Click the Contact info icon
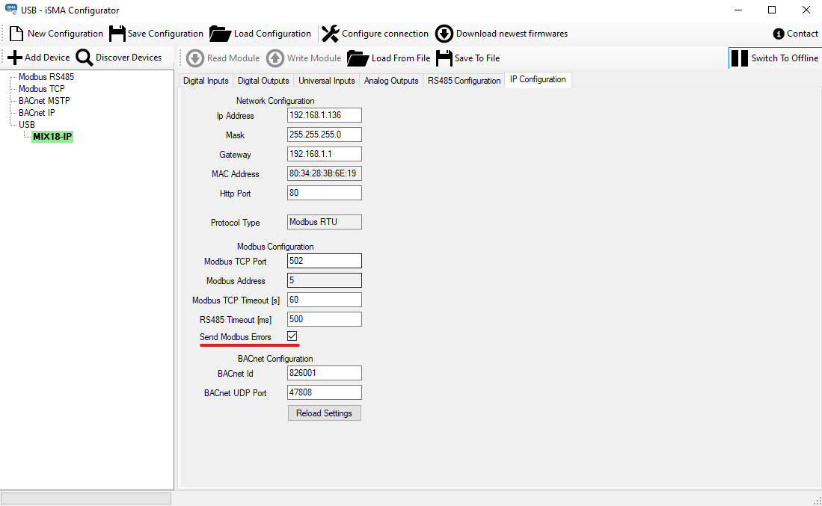 [779, 34]
